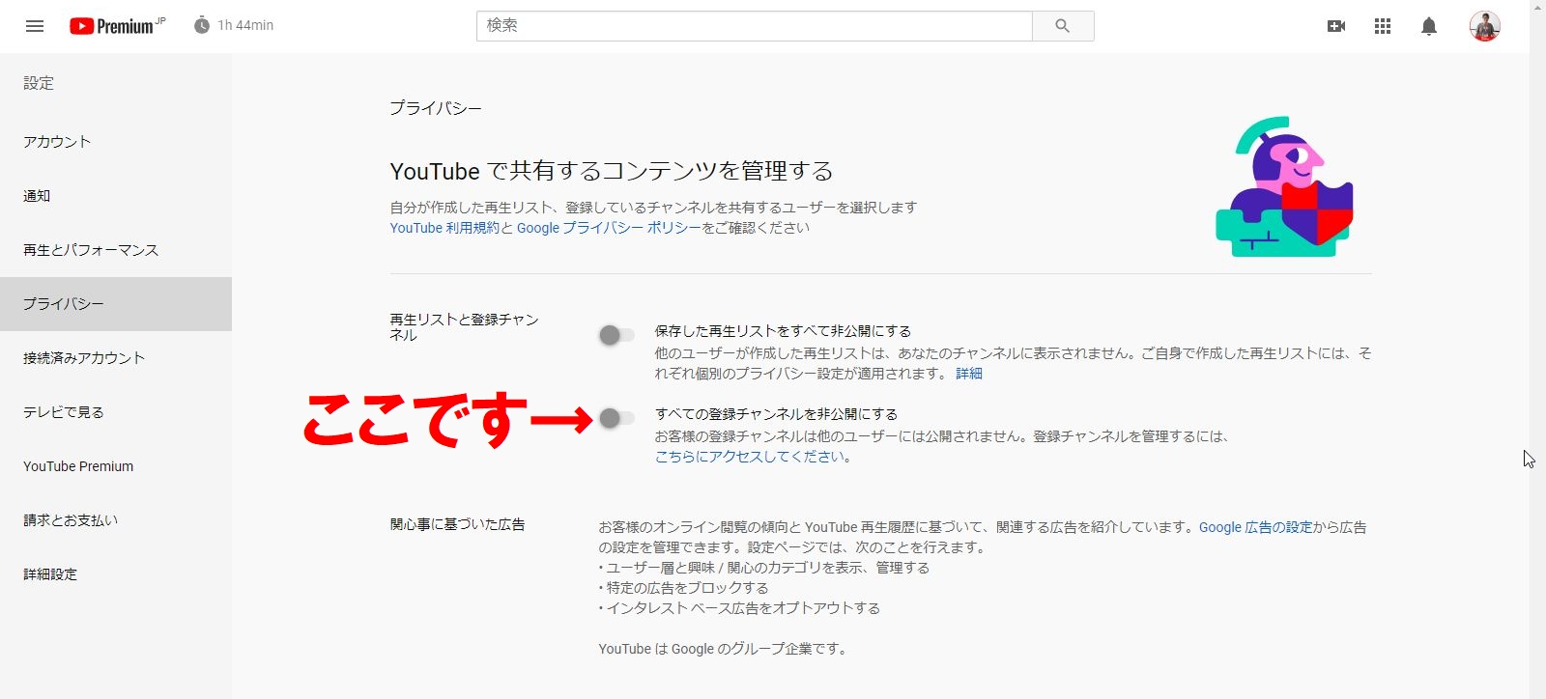Open 詳細設定 settings section
The width and height of the screenshot is (1546, 699).
point(116,574)
